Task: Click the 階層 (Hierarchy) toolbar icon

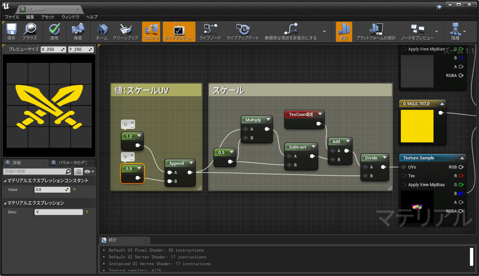Action: point(455,31)
